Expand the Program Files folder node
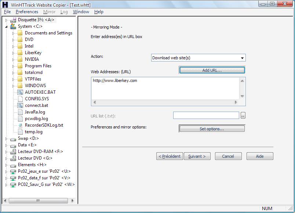Image resolution: width=295 pixels, height=213 pixels. pos(13,66)
